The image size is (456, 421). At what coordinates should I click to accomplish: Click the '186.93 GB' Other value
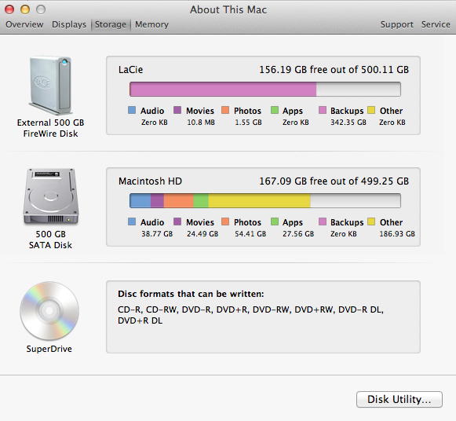tap(397, 234)
